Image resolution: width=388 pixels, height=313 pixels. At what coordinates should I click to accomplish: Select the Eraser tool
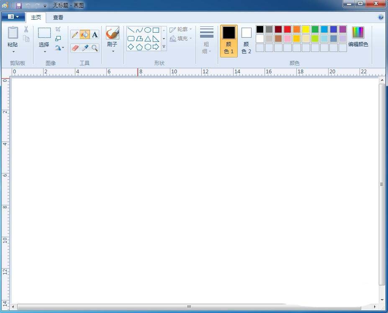tap(75, 48)
